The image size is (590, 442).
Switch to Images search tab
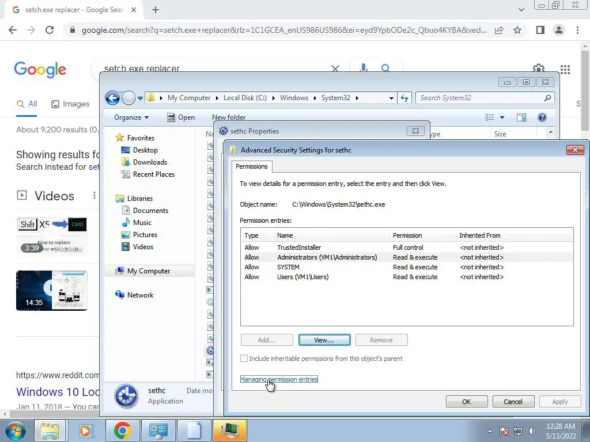click(70, 104)
